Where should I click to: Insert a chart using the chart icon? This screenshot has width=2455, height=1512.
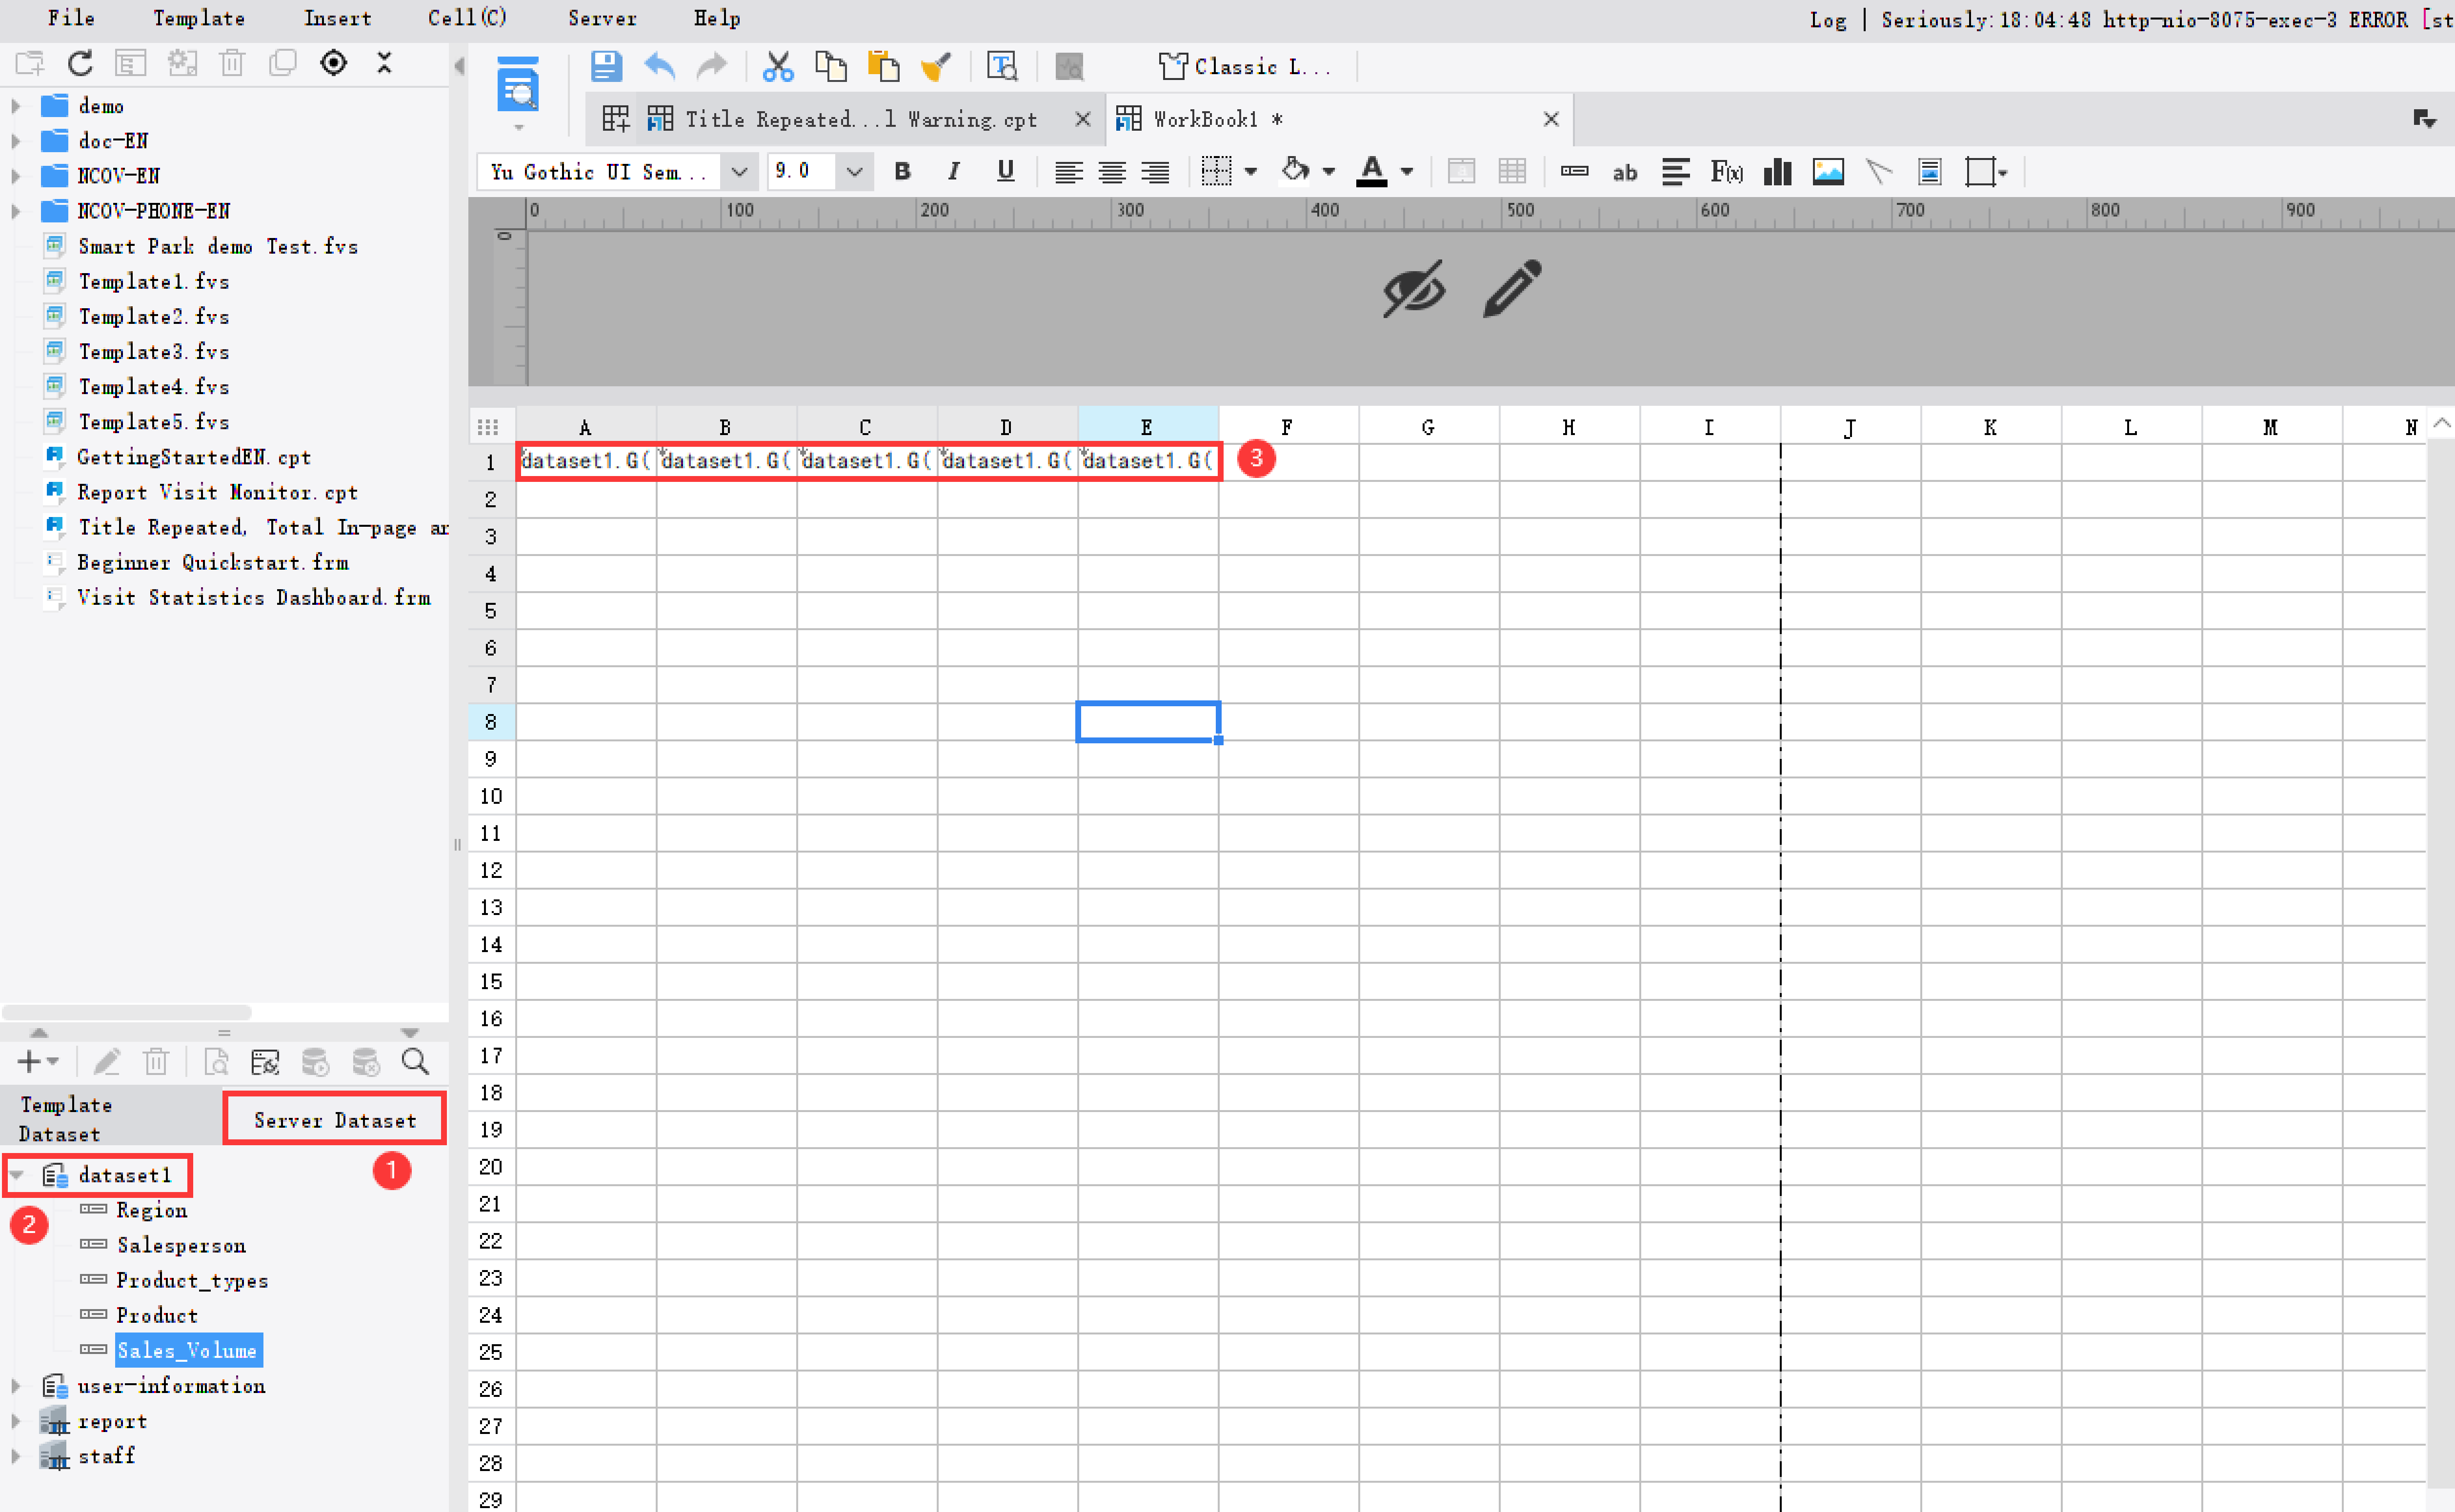[1777, 171]
